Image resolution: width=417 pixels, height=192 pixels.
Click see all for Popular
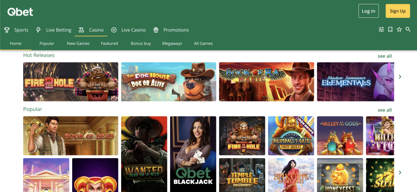(x=385, y=110)
